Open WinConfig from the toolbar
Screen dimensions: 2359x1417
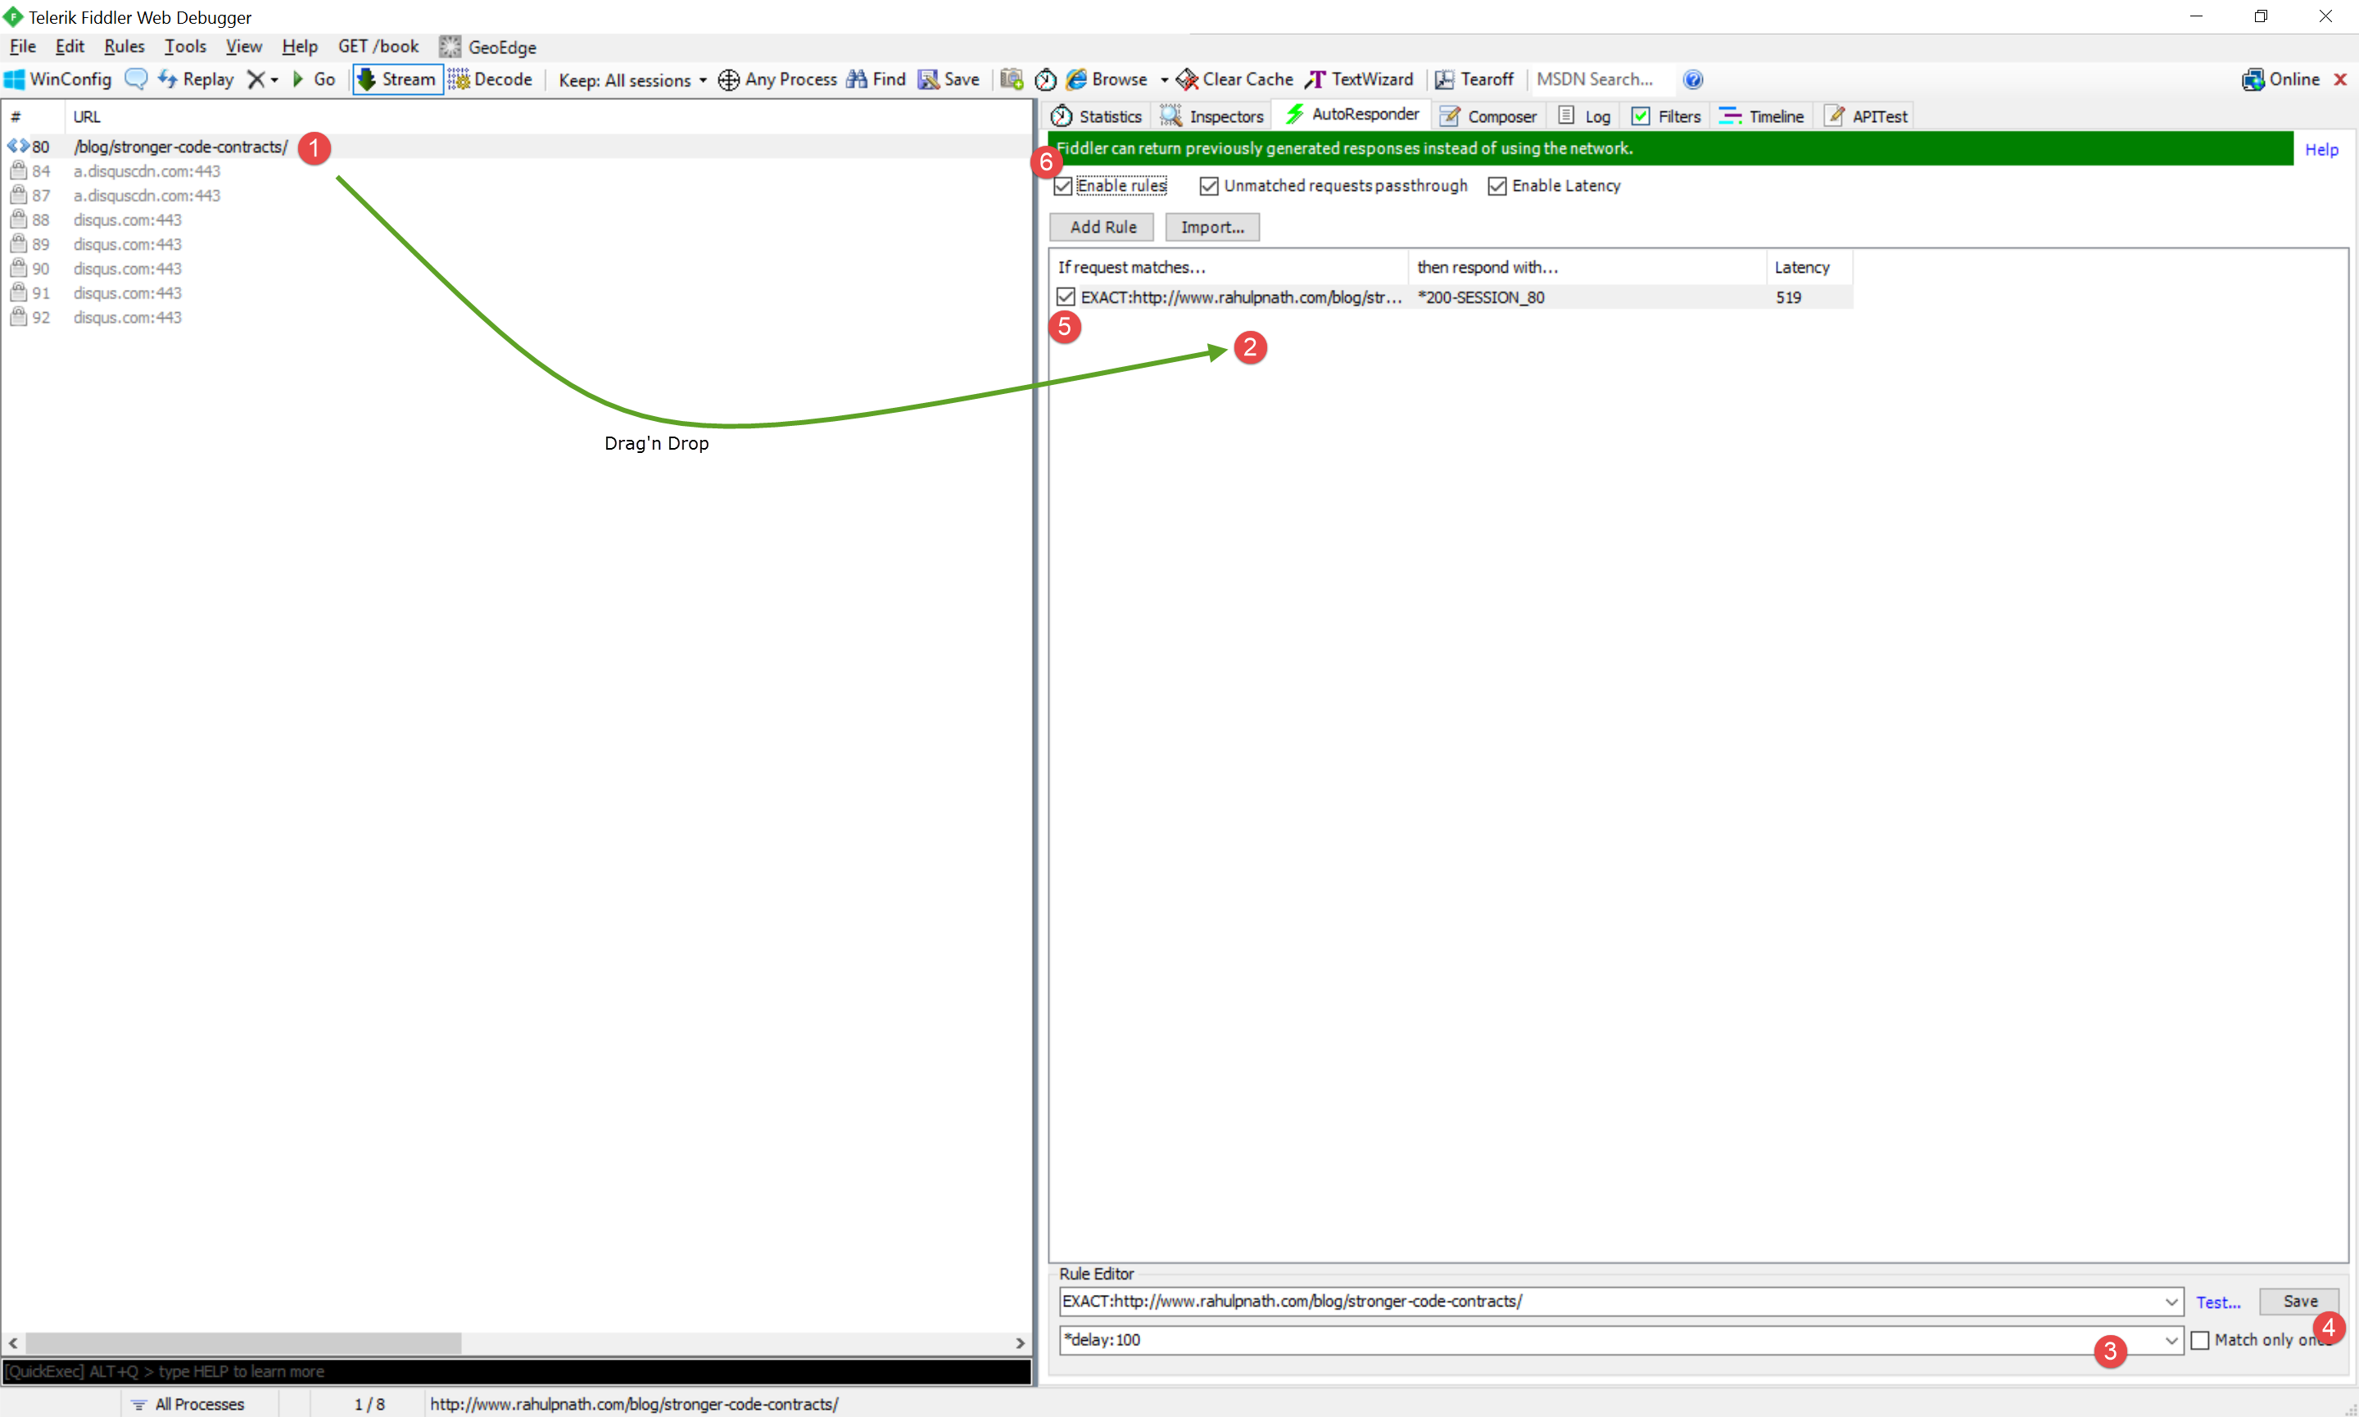pos(58,79)
